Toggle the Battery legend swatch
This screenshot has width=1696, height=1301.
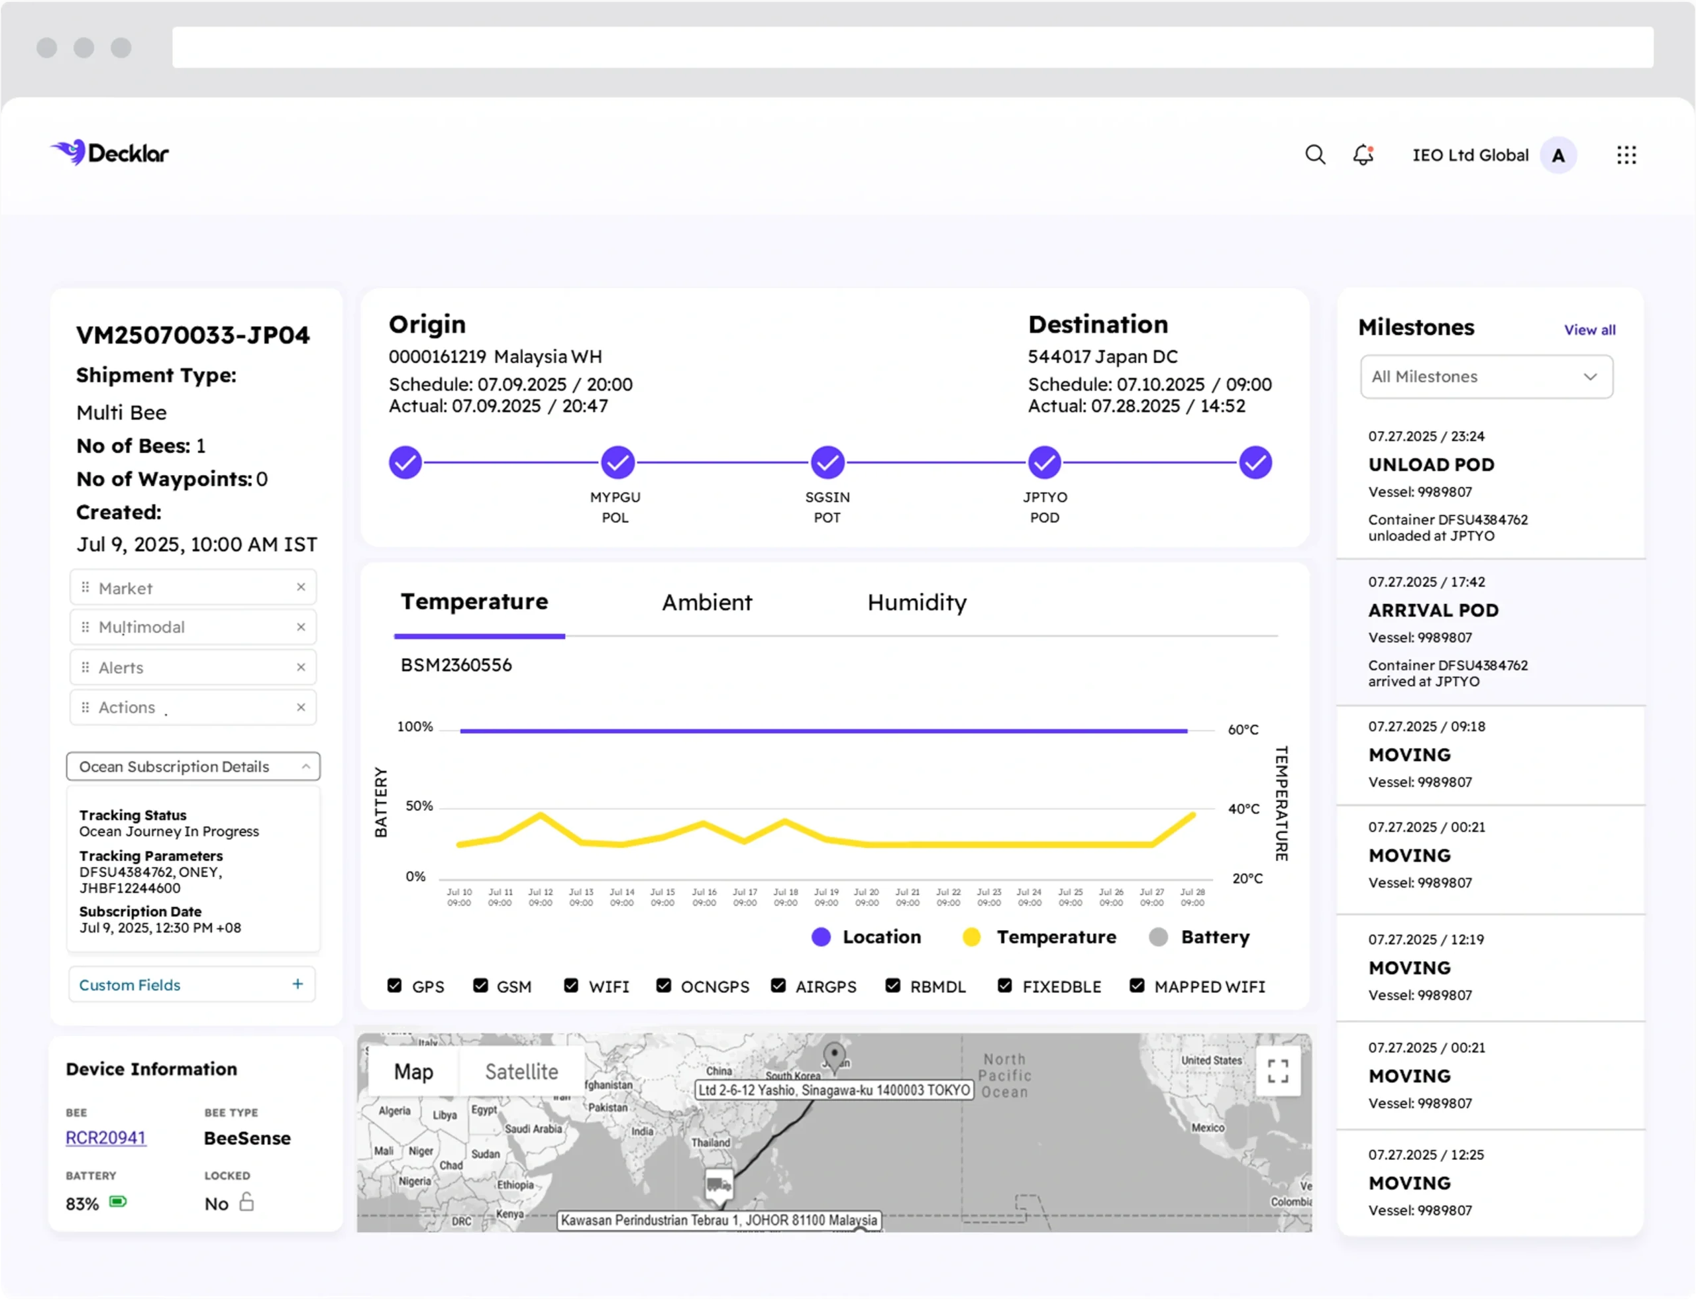pyautogui.click(x=1158, y=936)
